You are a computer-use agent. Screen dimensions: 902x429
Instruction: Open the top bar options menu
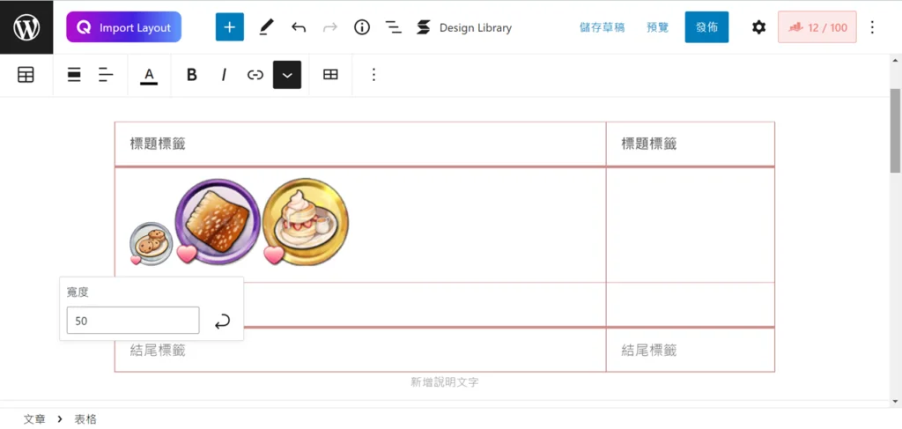pyautogui.click(x=872, y=27)
